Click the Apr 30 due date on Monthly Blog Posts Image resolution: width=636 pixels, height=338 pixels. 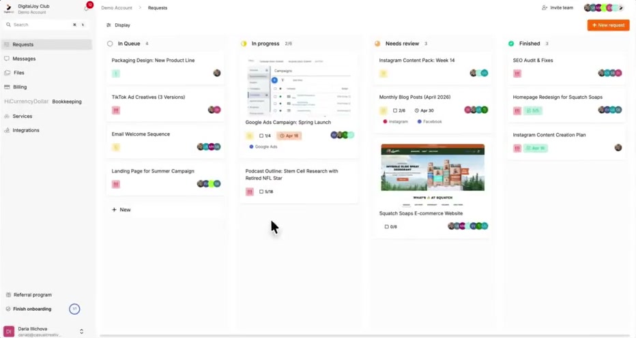pyautogui.click(x=424, y=110)
